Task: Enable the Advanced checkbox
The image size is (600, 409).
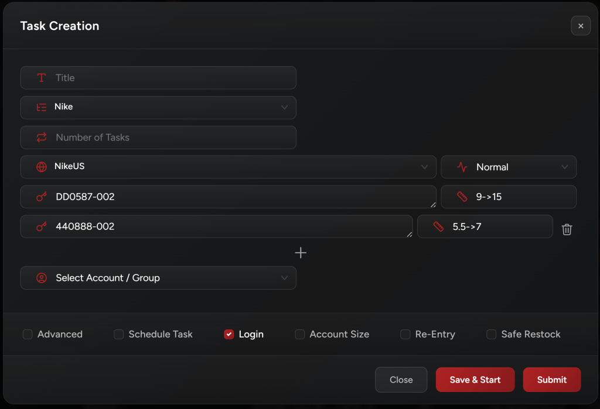Action: coord(28,335)
